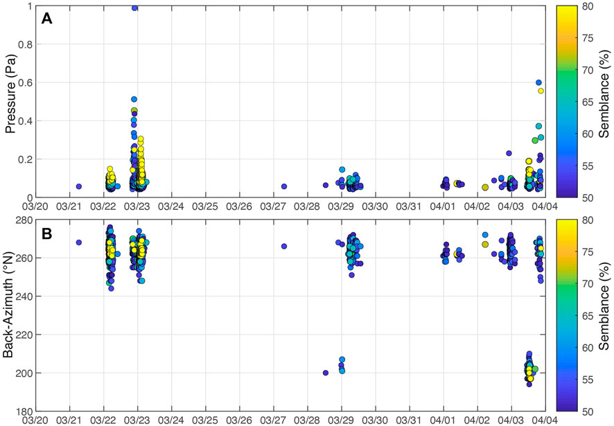Click the "03/30" date tick under panel B
Viewport: 614px width, 426px height.
(376, 420)
